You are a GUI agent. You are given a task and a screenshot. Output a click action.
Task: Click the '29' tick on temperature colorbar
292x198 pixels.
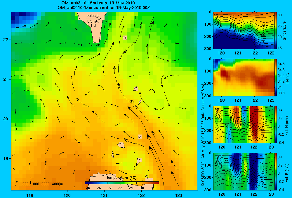click(131, 188)
